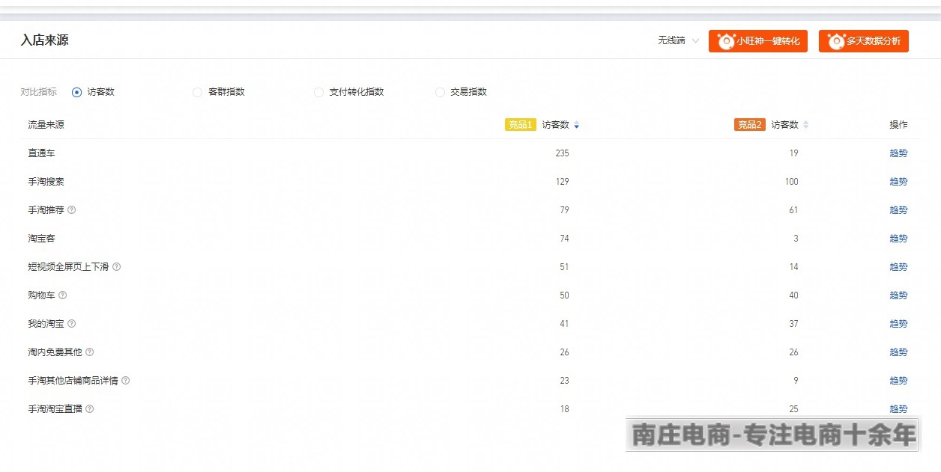Image resolution: width=941 pixels, height=472 pixels.
Task: Click the 小旺神 icon on the orange conversion button
Action: pos(725,41)
